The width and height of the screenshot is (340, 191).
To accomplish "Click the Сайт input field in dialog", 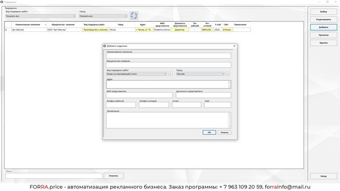I will pyautogui.click(x=217, y=105).
